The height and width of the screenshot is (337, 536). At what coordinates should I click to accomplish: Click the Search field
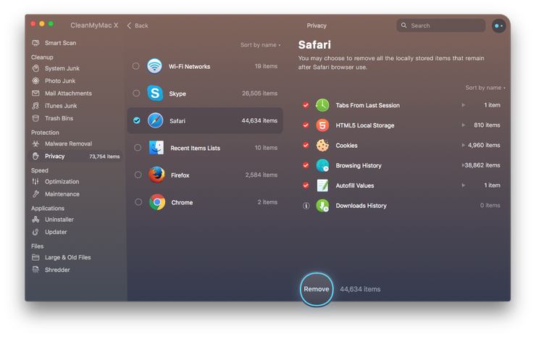[440, 25]
